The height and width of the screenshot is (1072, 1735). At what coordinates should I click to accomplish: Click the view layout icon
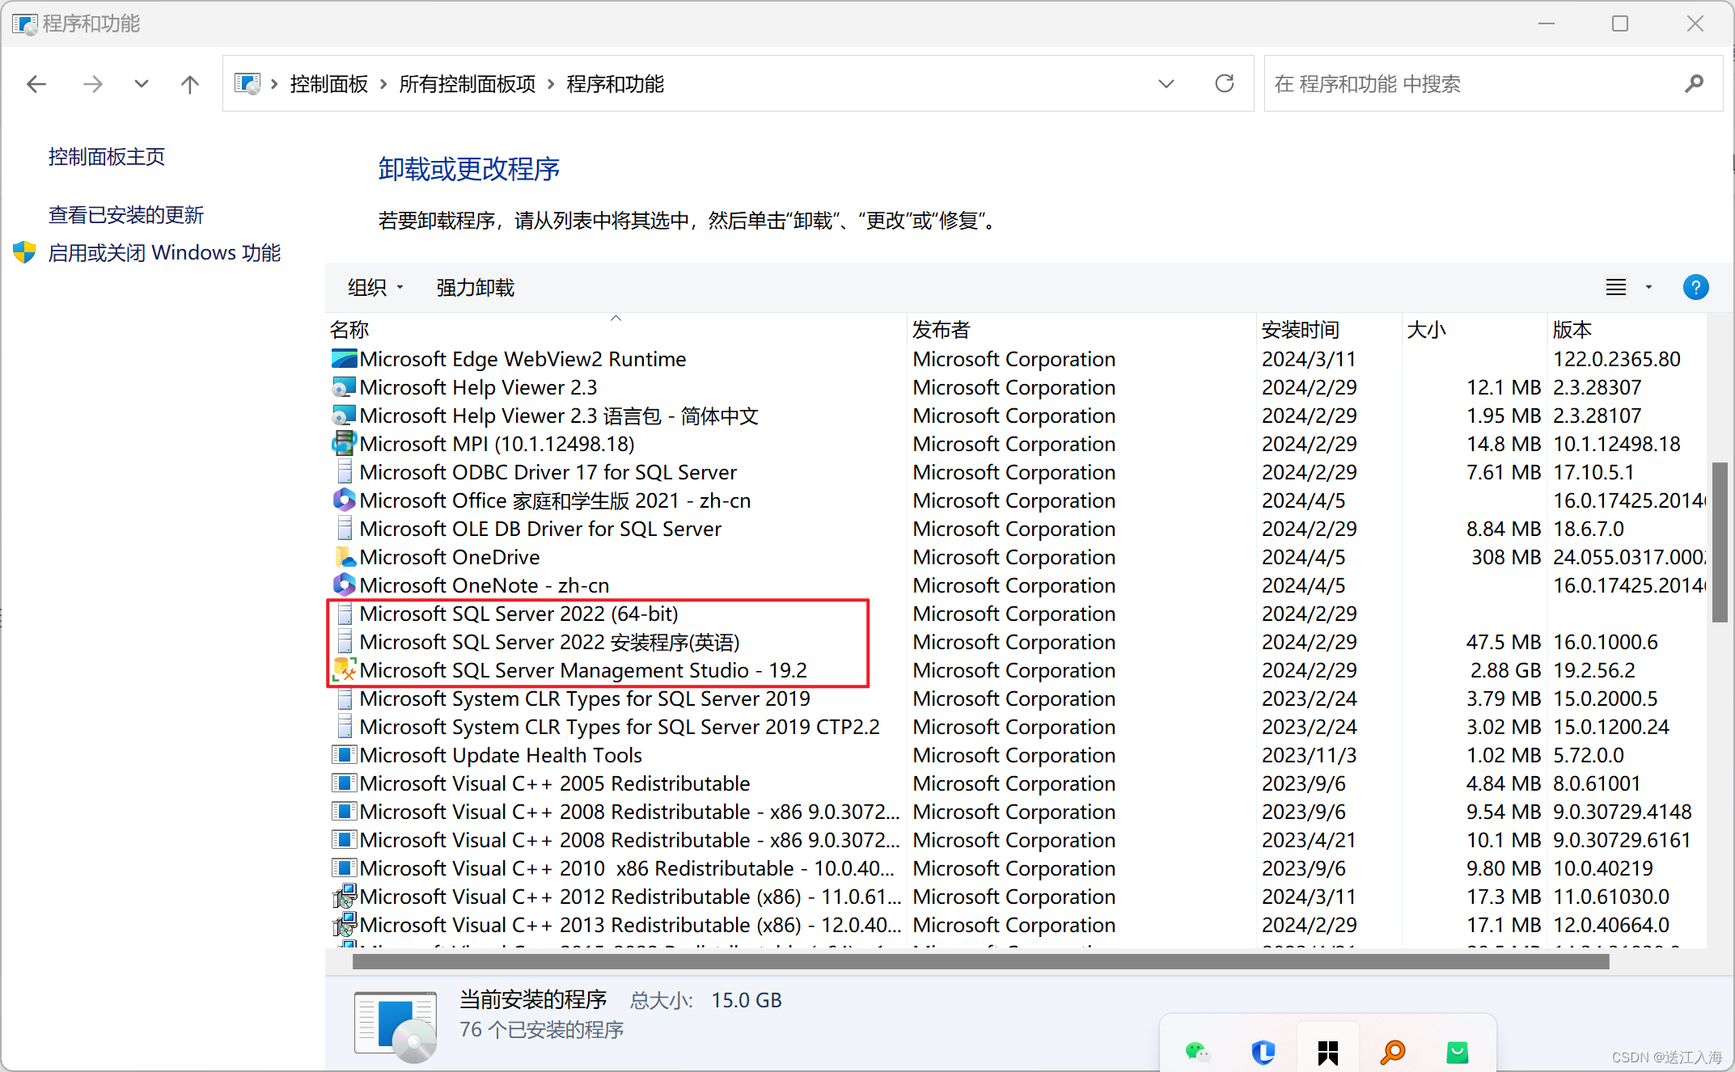1616,288
